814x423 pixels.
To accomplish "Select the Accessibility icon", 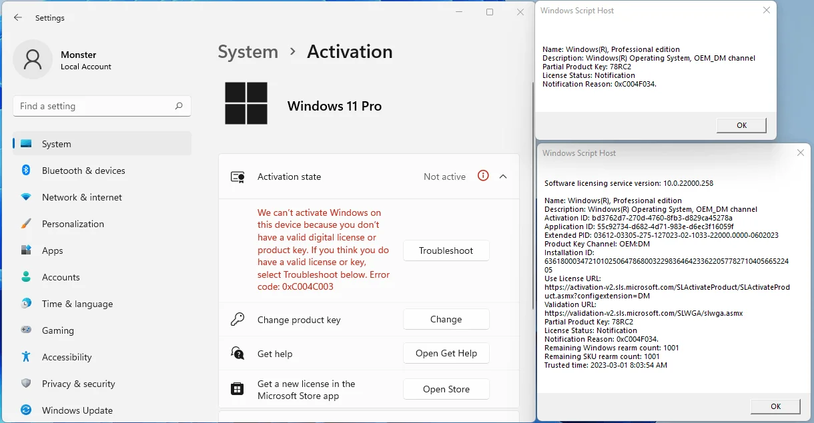I will [27, 357].
